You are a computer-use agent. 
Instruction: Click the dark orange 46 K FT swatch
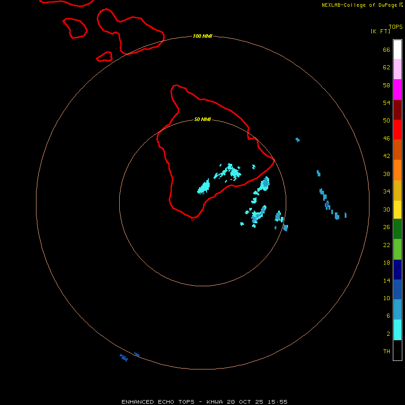pos(397,150)
